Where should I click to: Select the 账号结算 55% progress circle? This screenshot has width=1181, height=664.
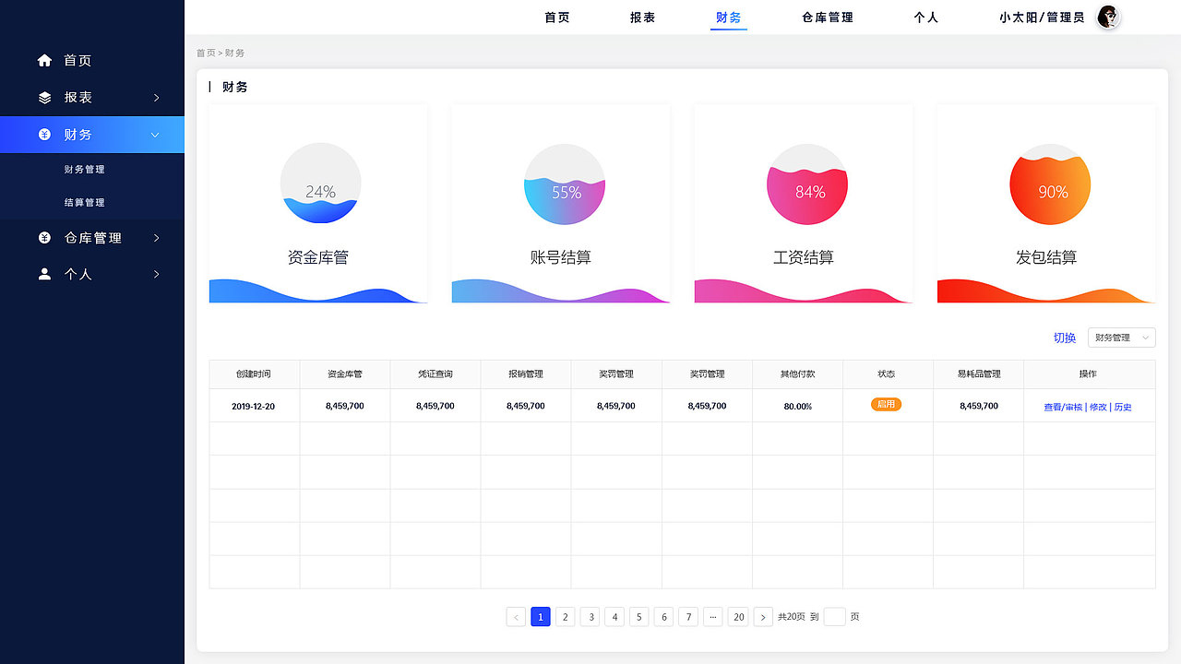(564, 184)
